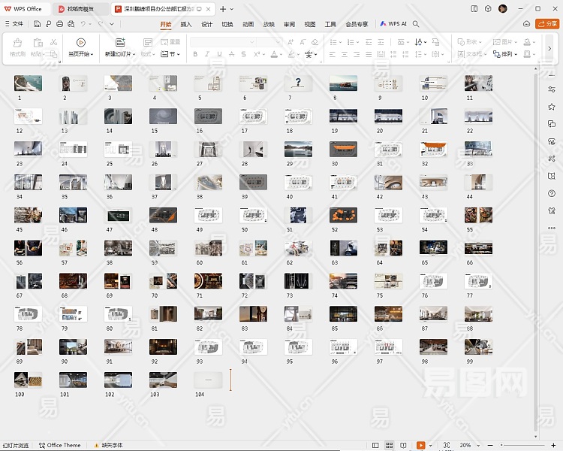Open the settings sliders icon in right sidebar
The height and width of the screenshot is (451, 563).
tap(552, 89)
